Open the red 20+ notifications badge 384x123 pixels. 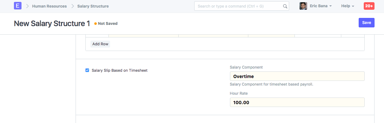pyautogui.click(x=369, y=6)
